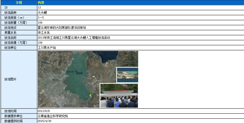Open the fish photo inset
The width and height of the screenshot is (244, 123).
(127, 75)
